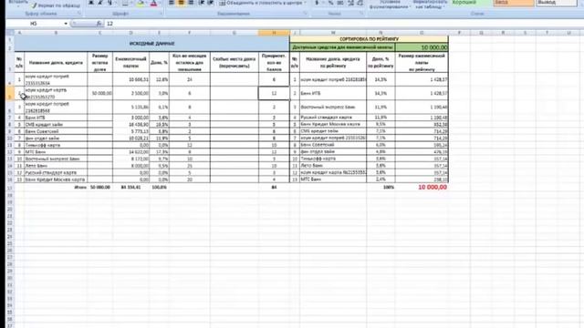The width and height of the screenshot is (584, 328).
Task: Click the green cell with 10 000,00
Action: 422,47
